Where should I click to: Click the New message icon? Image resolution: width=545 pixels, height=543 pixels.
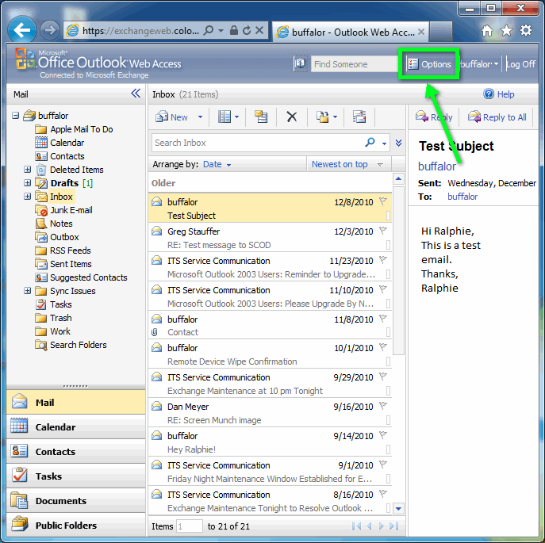tap(162, 117)
